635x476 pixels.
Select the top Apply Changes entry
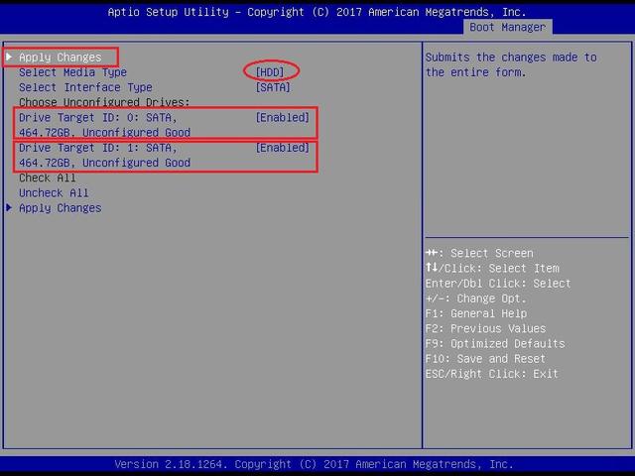(x=60, y=58)
